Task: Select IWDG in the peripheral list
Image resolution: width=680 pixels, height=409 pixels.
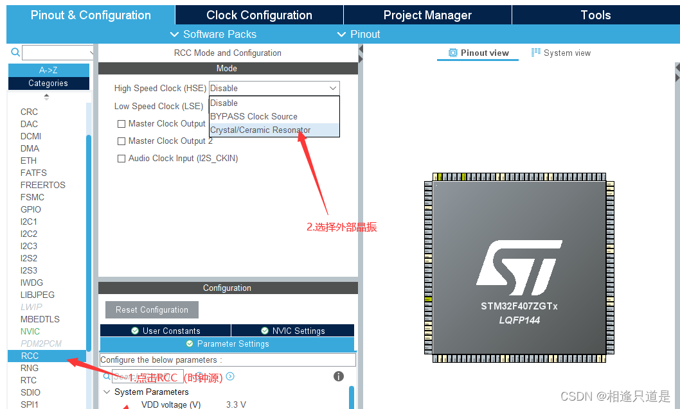Action: click(31, 283)
